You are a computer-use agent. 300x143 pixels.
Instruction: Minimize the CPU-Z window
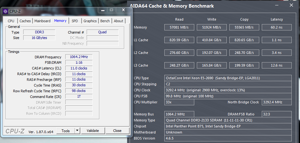[103, 10]
